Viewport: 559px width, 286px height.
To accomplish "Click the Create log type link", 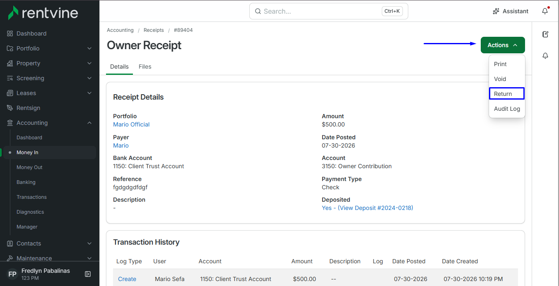I will (127, 279).
